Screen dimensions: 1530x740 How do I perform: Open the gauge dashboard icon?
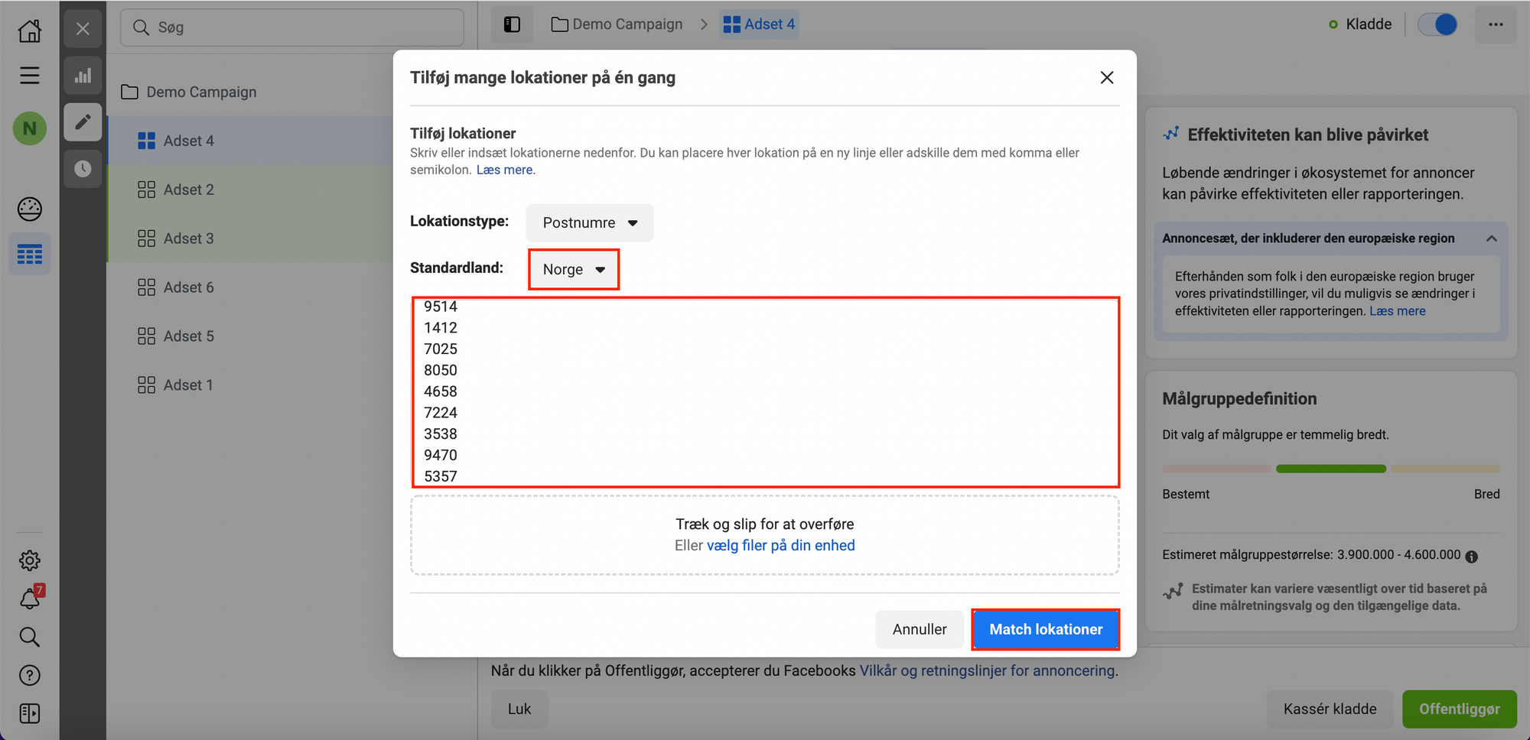click(30, 209)
